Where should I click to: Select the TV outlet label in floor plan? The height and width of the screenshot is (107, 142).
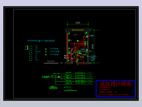(71, 40)
